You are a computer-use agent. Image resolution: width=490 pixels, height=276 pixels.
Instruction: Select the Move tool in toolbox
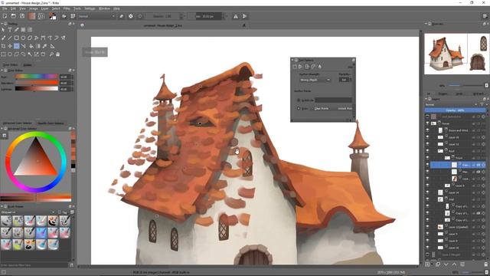[x=10, y=46]
